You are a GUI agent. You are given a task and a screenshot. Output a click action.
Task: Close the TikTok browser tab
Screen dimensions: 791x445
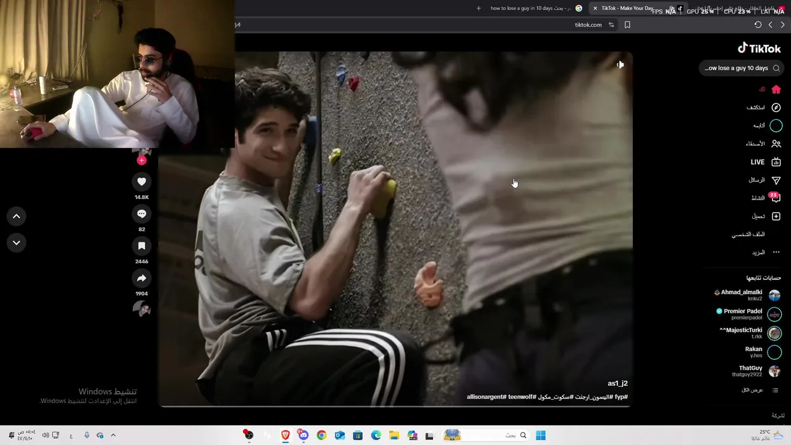595,8
